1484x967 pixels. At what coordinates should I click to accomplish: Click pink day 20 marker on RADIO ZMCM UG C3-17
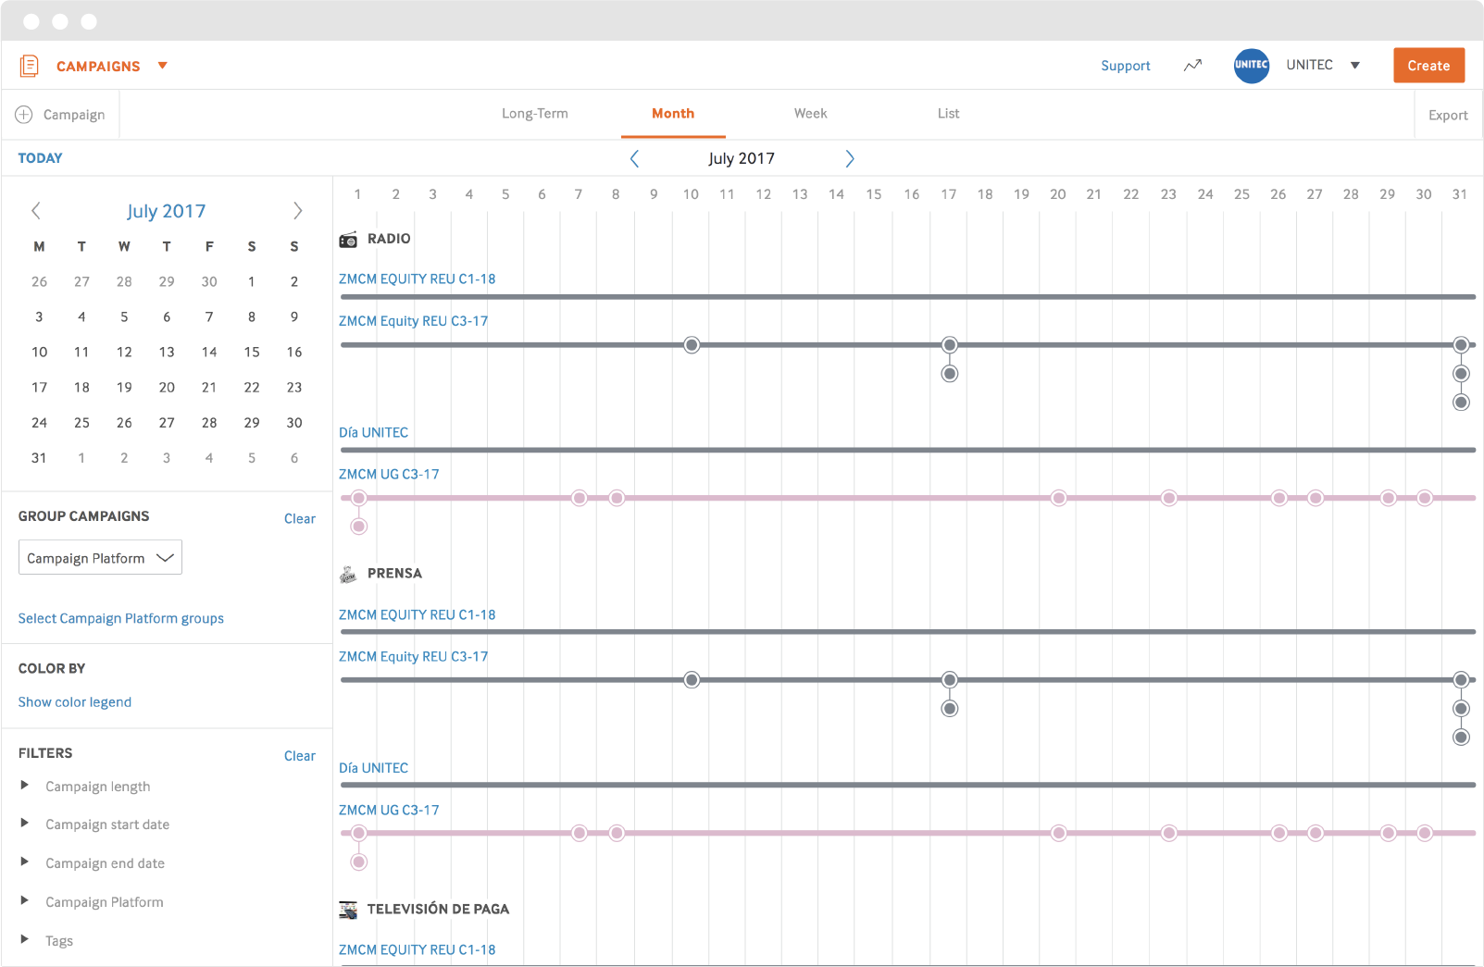coord(1058,498)
